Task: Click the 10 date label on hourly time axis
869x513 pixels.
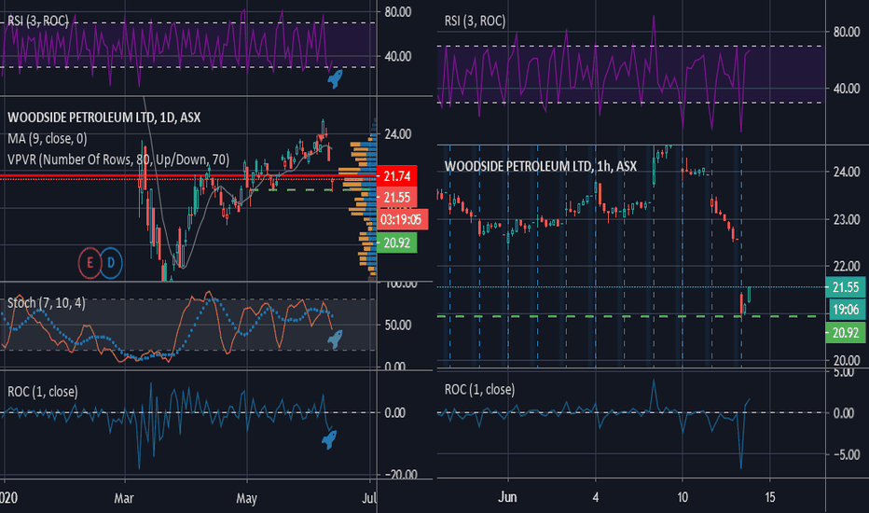Action: click(683, 497)
